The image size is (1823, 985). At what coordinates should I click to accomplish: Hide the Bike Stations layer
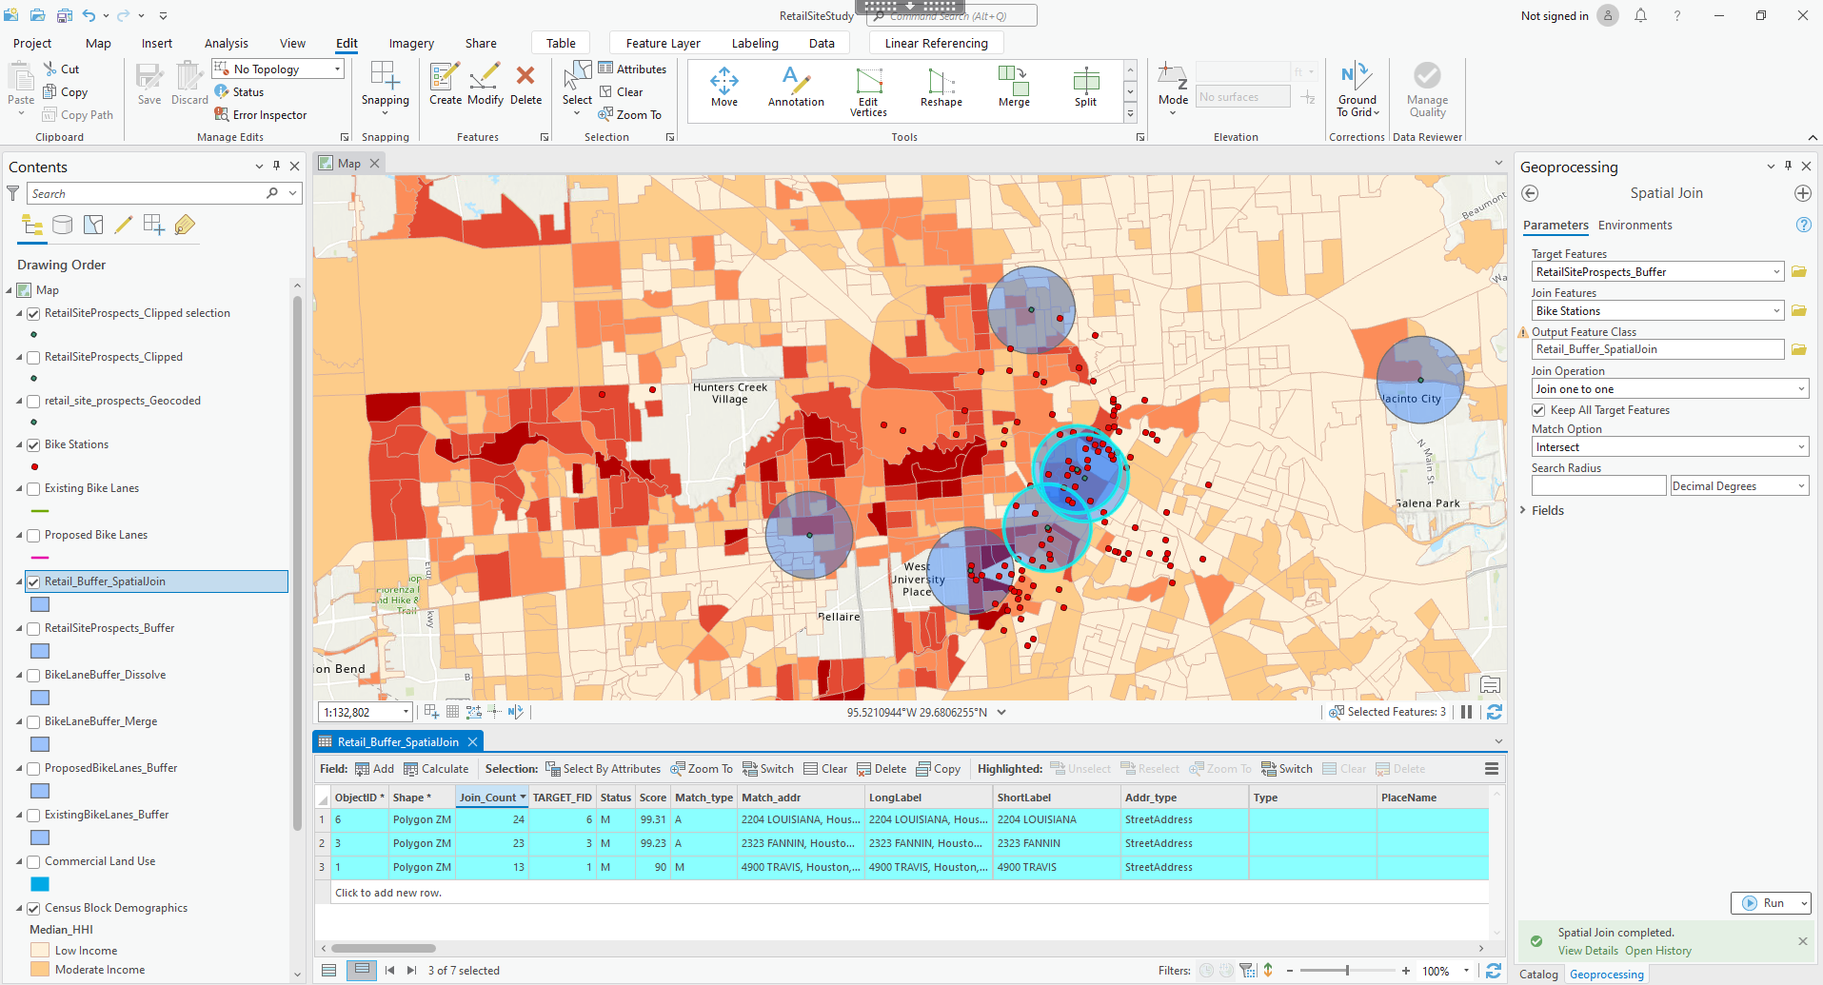(33, 443)
